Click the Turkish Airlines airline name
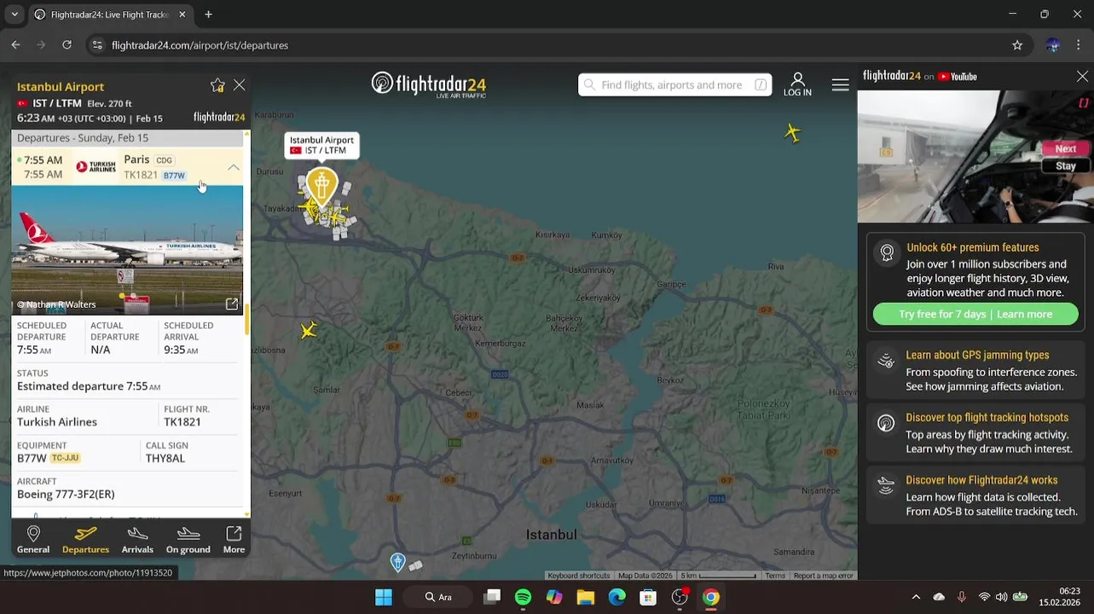The width and height of the screenshot is (1094, 614). tap(57, 422)
